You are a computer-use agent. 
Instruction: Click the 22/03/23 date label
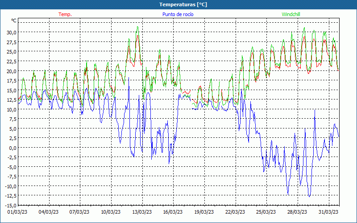[x=235, y=212]
